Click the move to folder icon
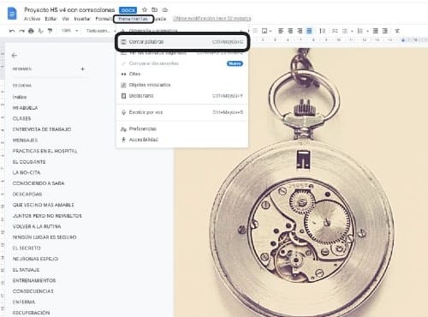The image size is (428, 317). pos(154,10)
